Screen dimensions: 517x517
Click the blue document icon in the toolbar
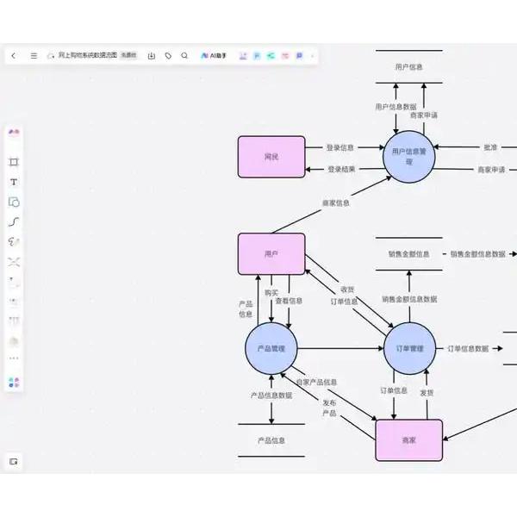(257, 56)
